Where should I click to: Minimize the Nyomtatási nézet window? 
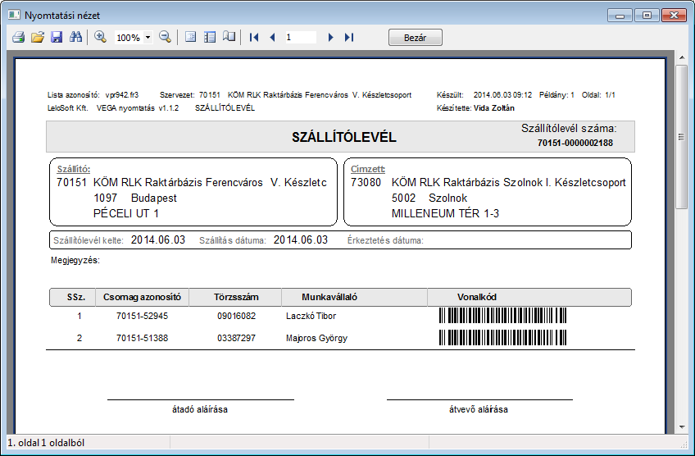click(x=620, y=16)
